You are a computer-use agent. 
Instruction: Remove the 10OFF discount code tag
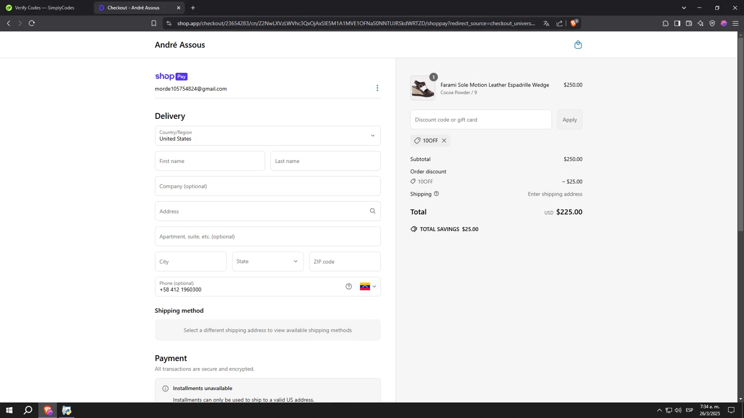click(x=444, y=141)
